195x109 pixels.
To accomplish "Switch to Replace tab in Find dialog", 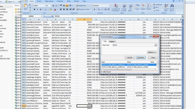I will pos(112,41).
